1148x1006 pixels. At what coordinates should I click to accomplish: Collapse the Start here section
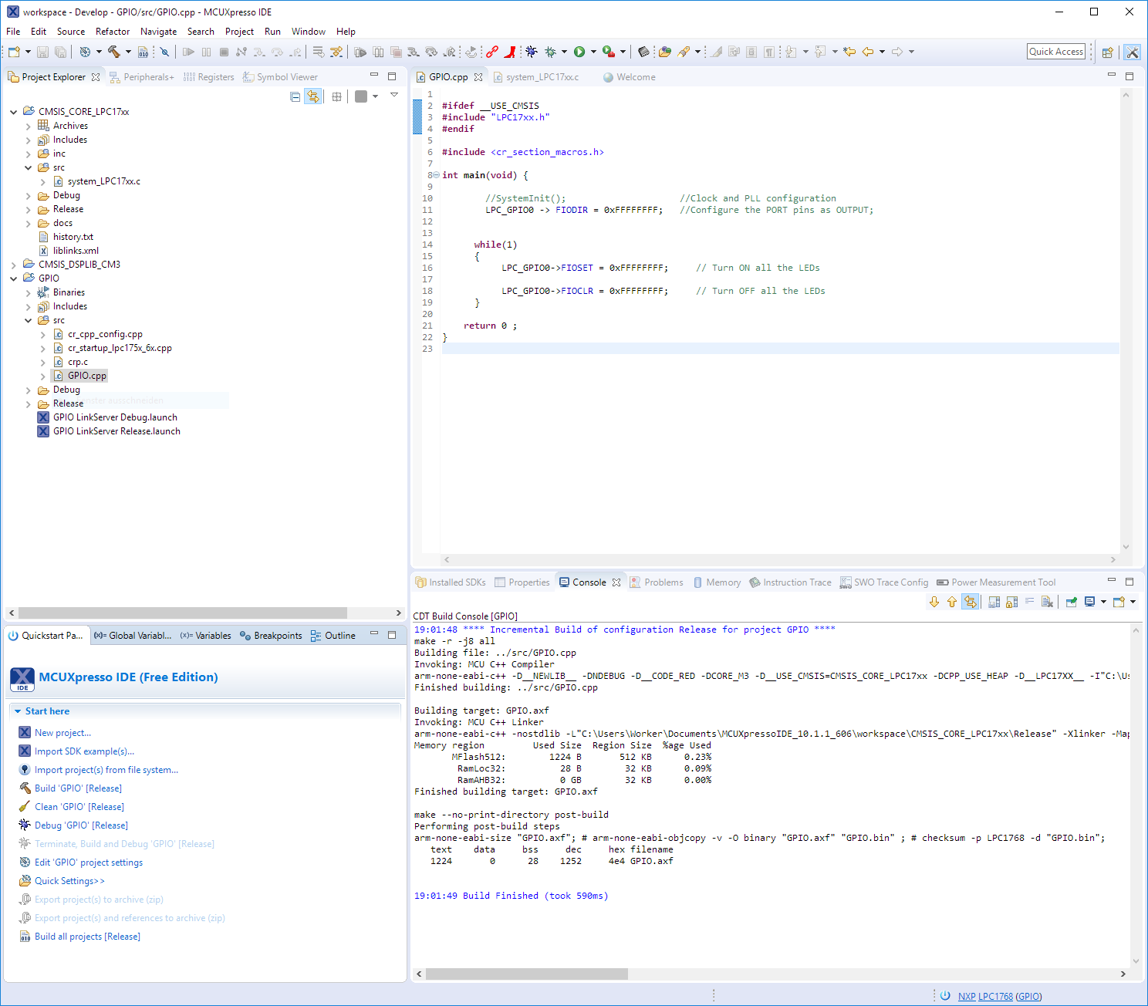point(18,711)
